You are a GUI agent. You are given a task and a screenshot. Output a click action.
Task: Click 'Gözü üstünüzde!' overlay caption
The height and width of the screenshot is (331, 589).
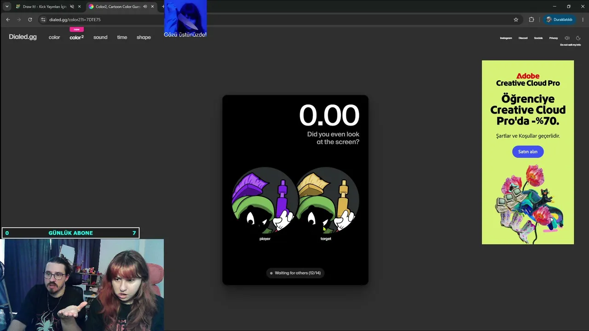click(x=185, y=34)
